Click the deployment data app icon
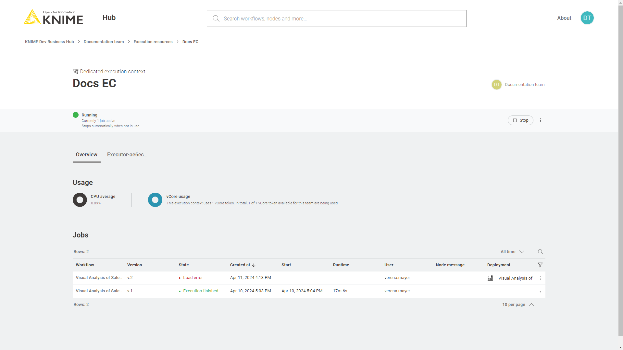 490,278
